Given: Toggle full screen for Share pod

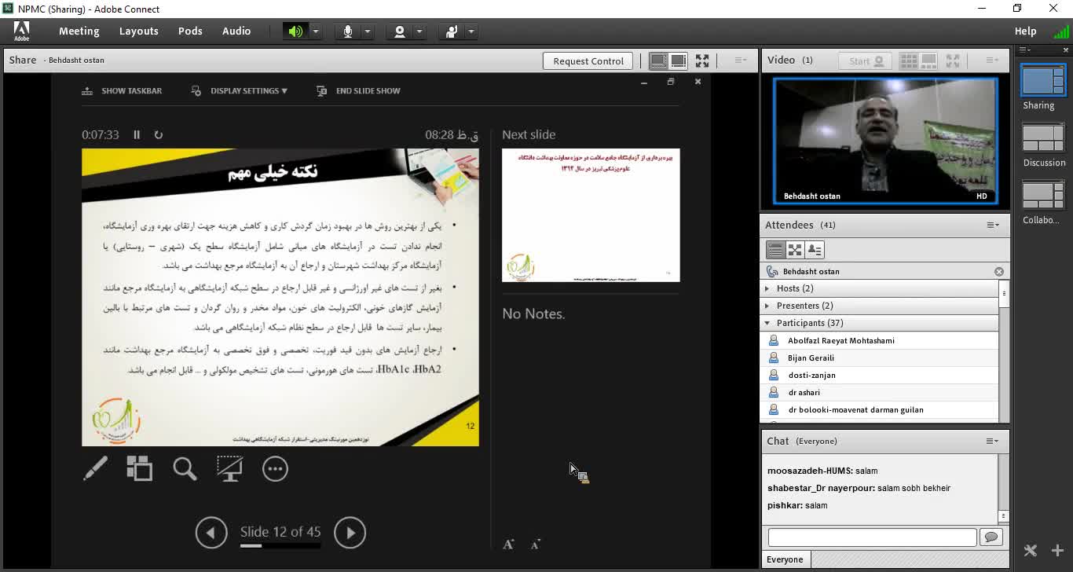Looking at the screenshot, I should tap(702, 60).
